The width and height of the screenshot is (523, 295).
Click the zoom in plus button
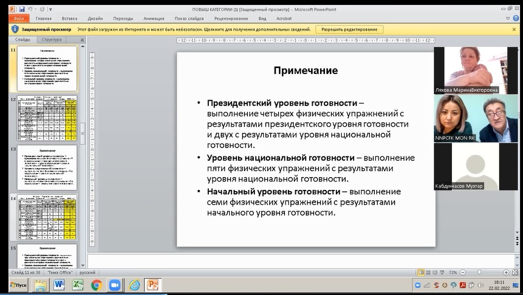[506, 272]
